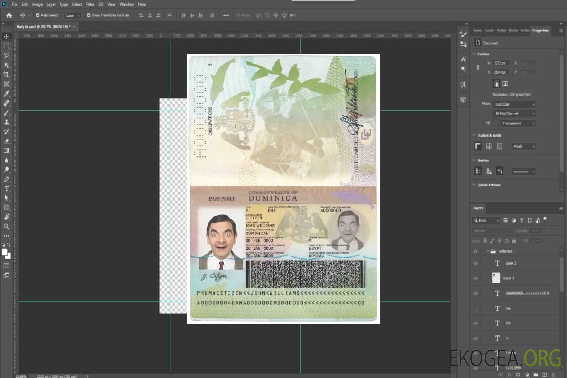Open the Filter menu

click(x=90, y=4)
